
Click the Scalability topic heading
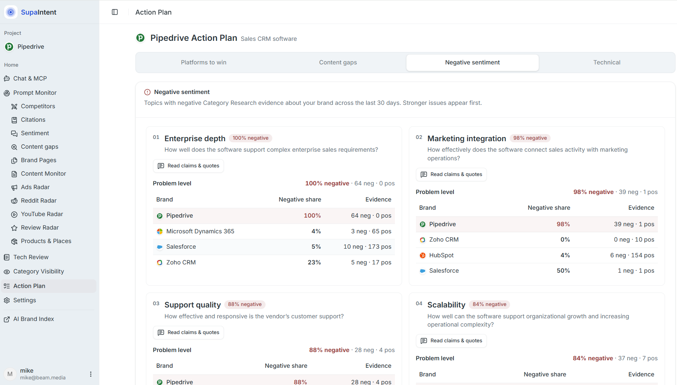446,305
